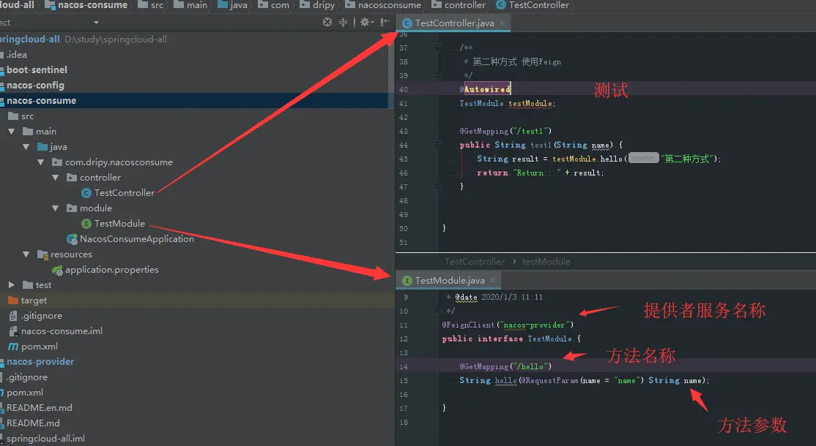Collapse the module package arrow

[x=55, y=208]
